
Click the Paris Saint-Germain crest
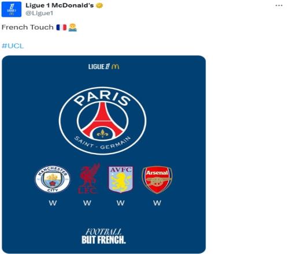102,121
